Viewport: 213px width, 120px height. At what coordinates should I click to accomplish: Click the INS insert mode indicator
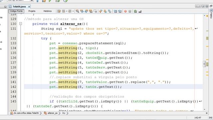pos(211,118)
